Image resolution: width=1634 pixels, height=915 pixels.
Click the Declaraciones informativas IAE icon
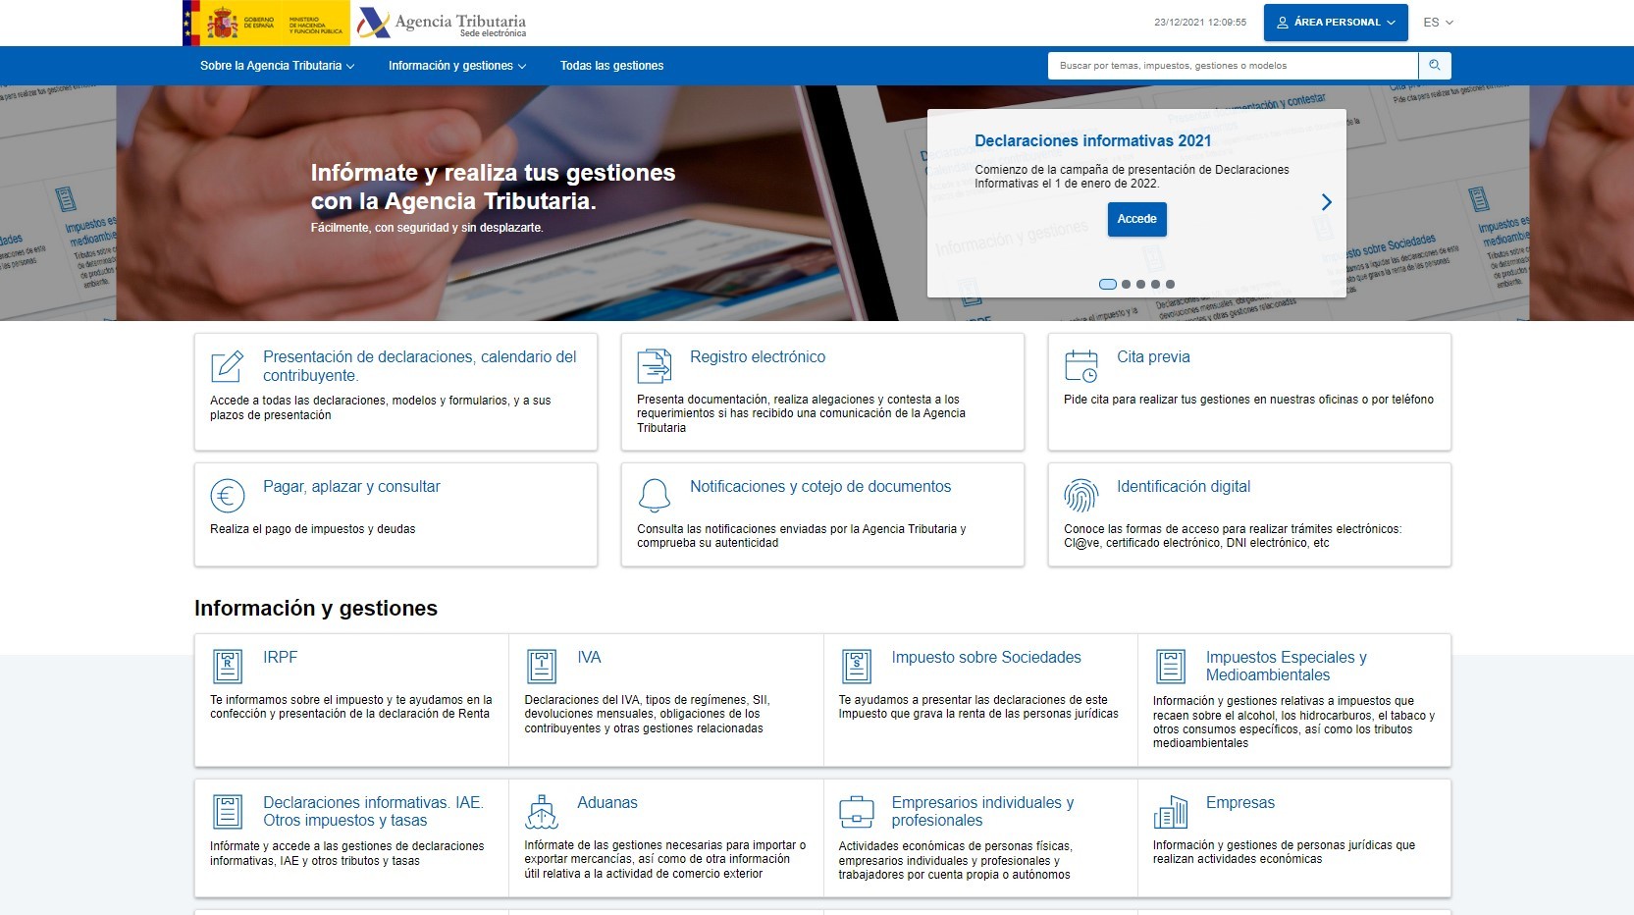[228, 812]
